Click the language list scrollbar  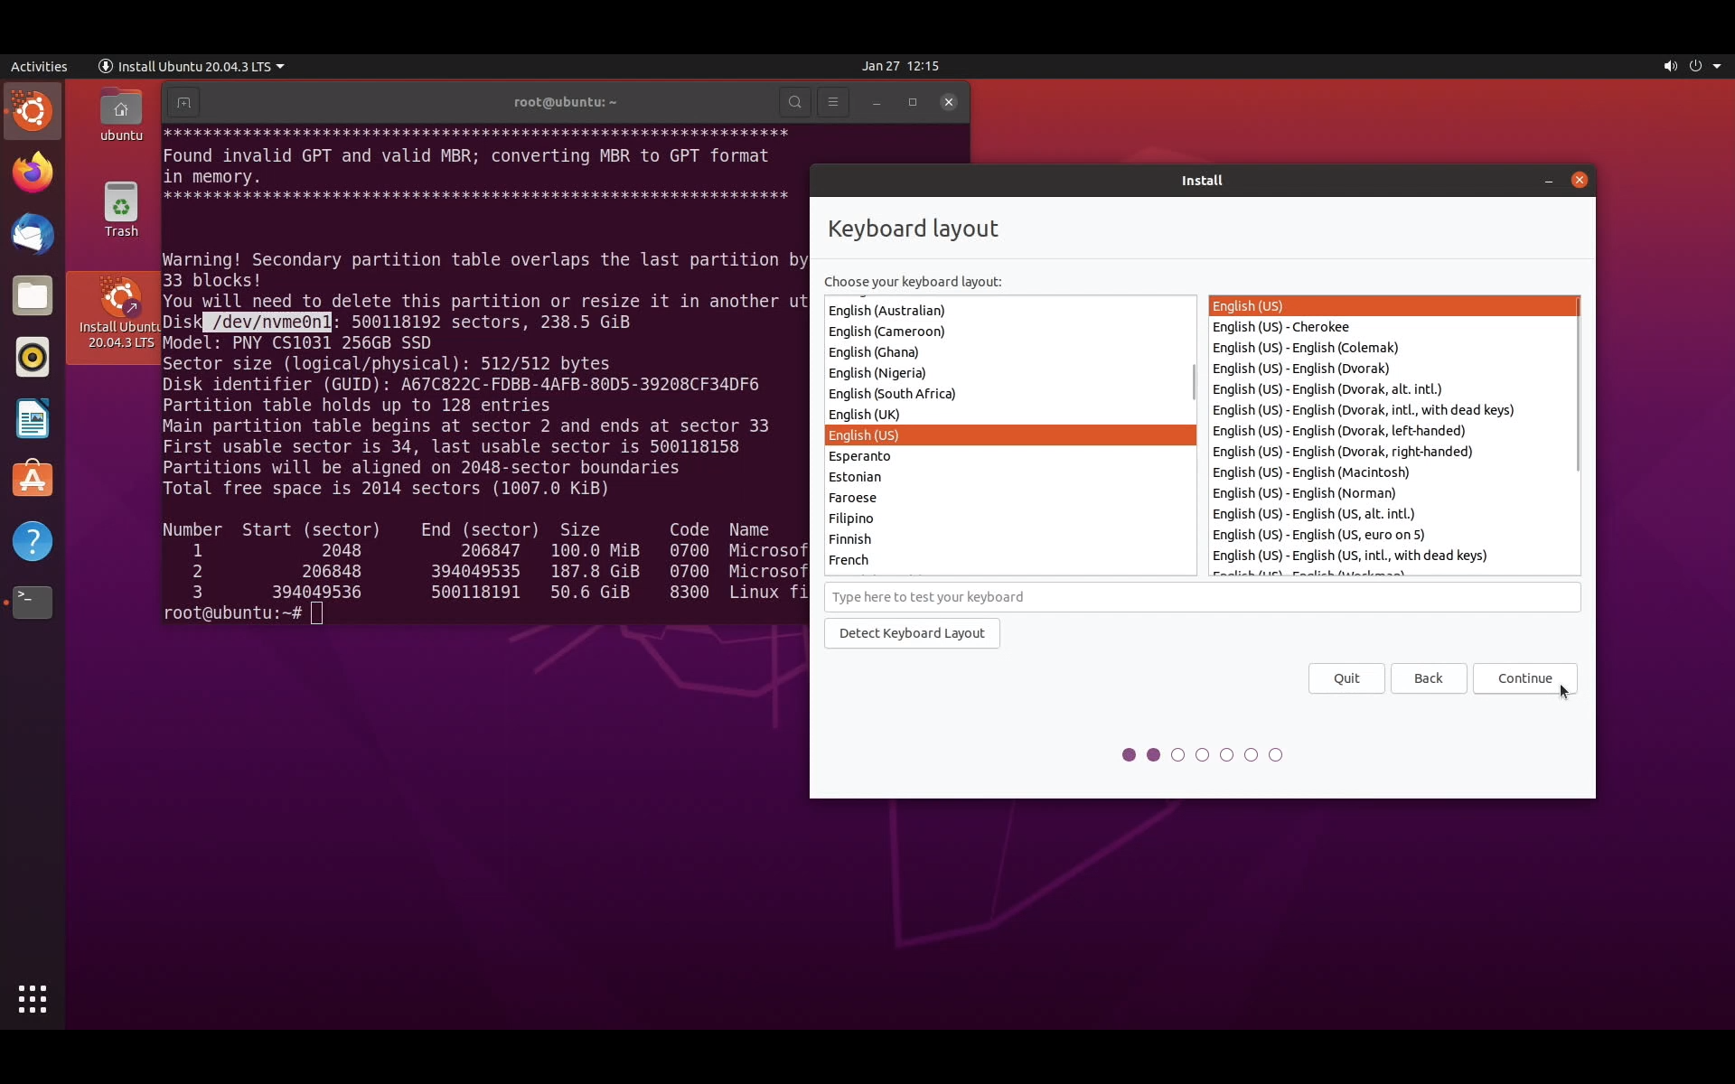[1194, 382]
